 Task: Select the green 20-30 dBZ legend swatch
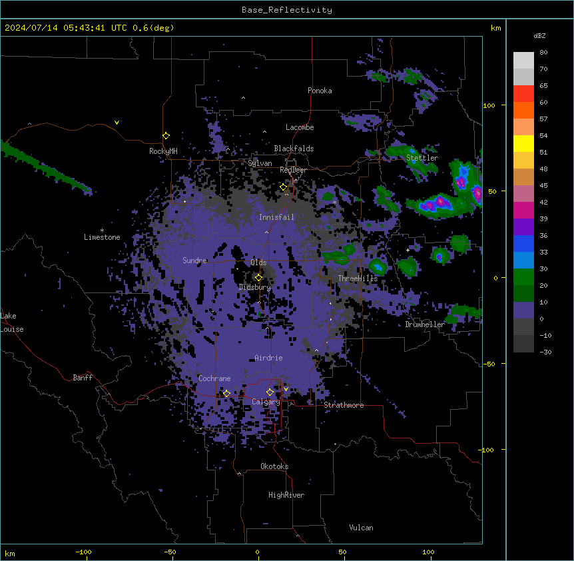tap(523, 277)
